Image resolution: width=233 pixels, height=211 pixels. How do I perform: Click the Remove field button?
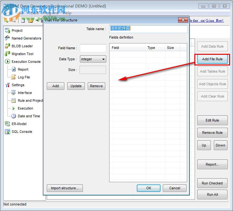click(97, 86)
